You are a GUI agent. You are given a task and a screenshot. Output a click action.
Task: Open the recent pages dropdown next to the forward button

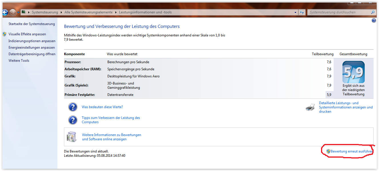tap(18, 12)
